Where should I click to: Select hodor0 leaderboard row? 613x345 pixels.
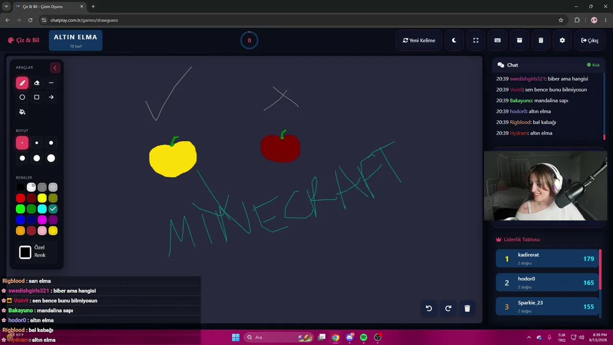[x=547, y=283]
